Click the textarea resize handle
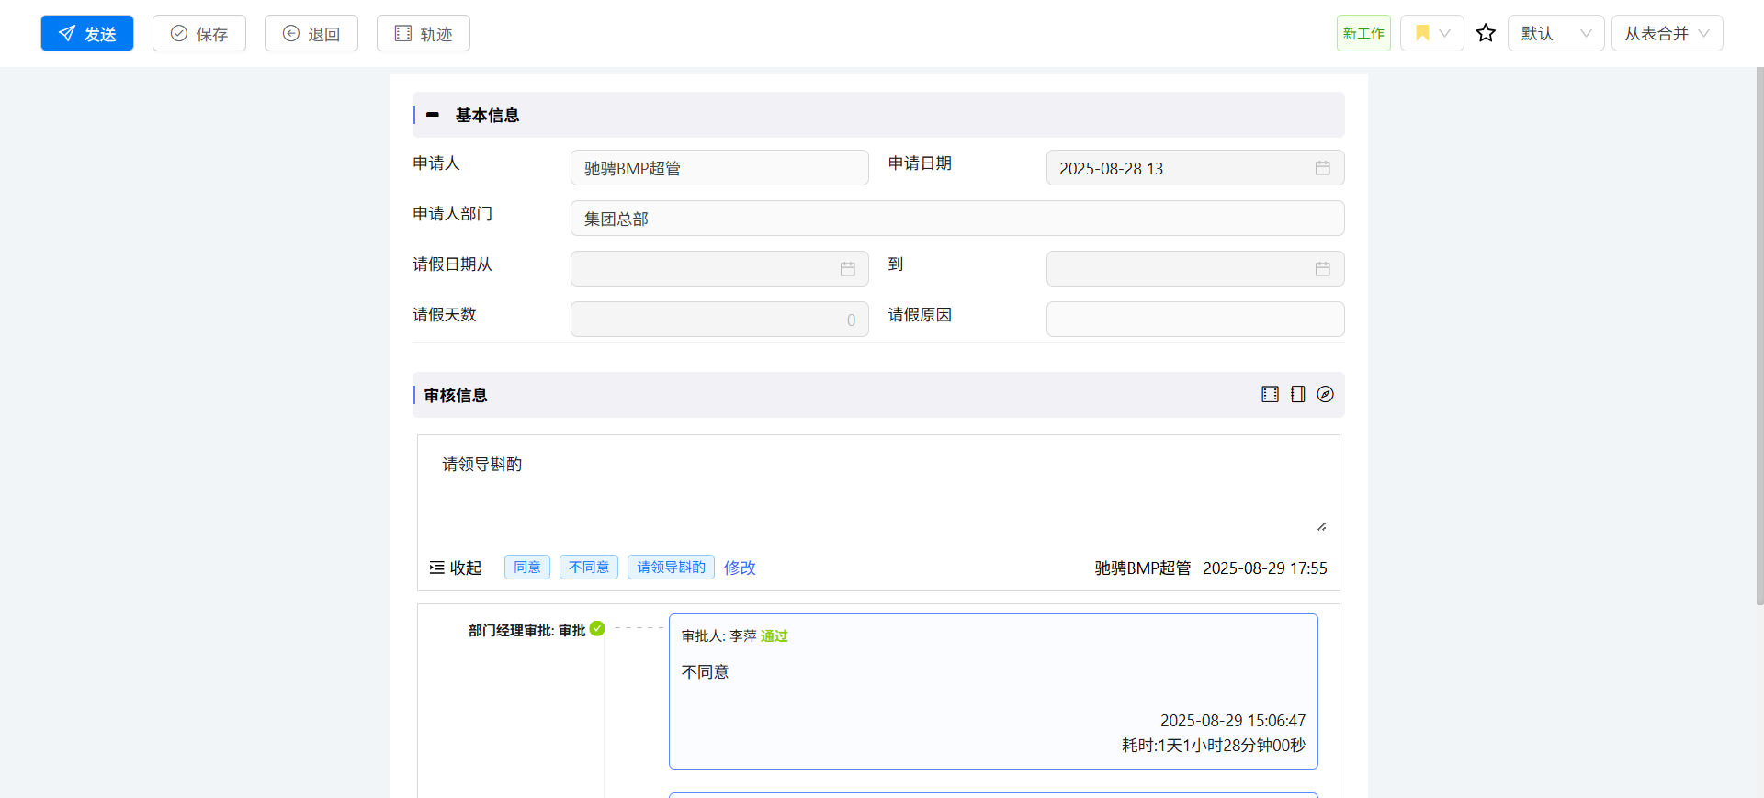Viewport: 1764px width, 798px height. tap(1321, 526)
